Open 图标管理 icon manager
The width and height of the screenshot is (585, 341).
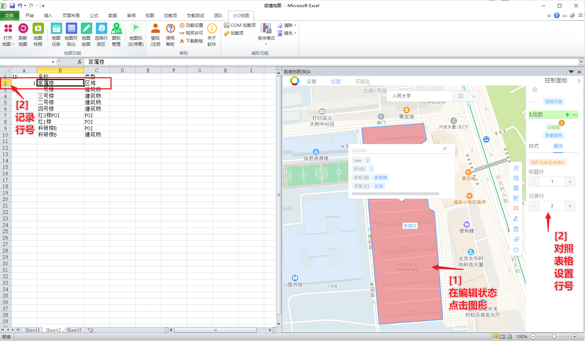[x=116, y=35]
